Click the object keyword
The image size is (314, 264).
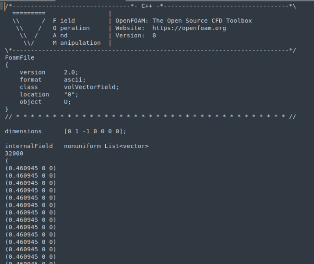[31, 102]
